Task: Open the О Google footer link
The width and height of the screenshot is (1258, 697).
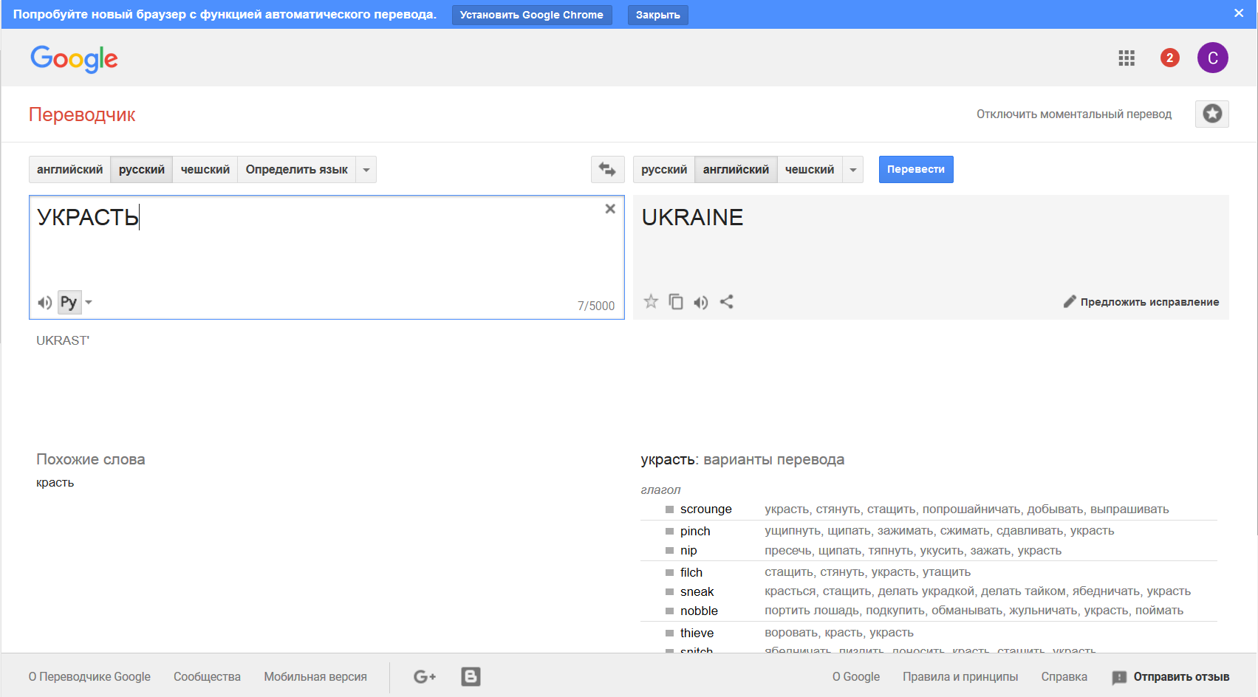Action: 856,676
